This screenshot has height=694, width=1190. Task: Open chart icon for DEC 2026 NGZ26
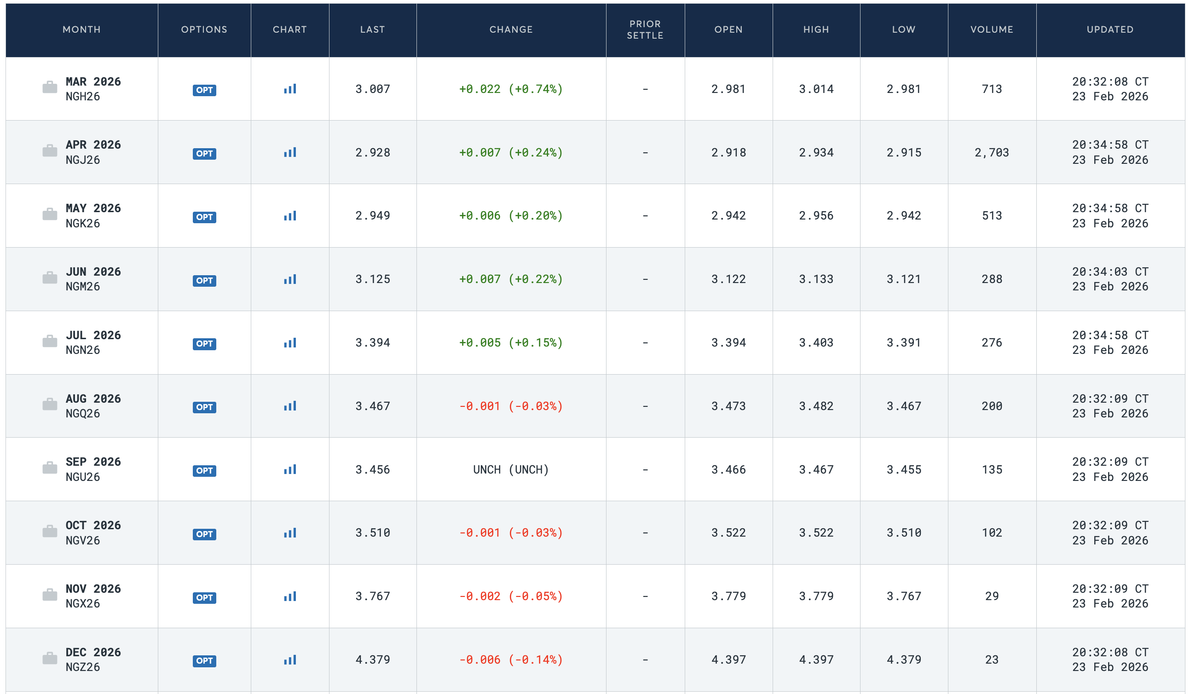click(290, 660)
